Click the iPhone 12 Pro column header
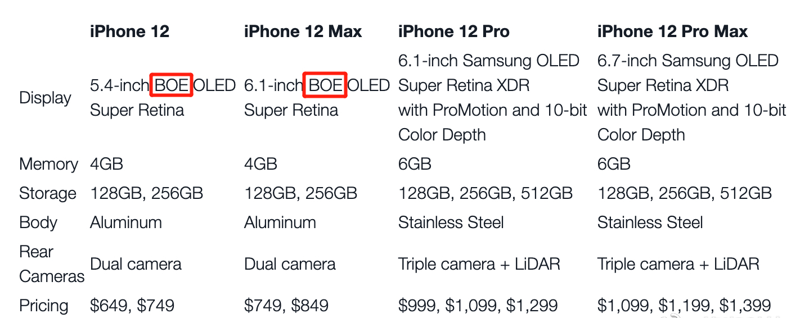 click(x=453, y=31)
